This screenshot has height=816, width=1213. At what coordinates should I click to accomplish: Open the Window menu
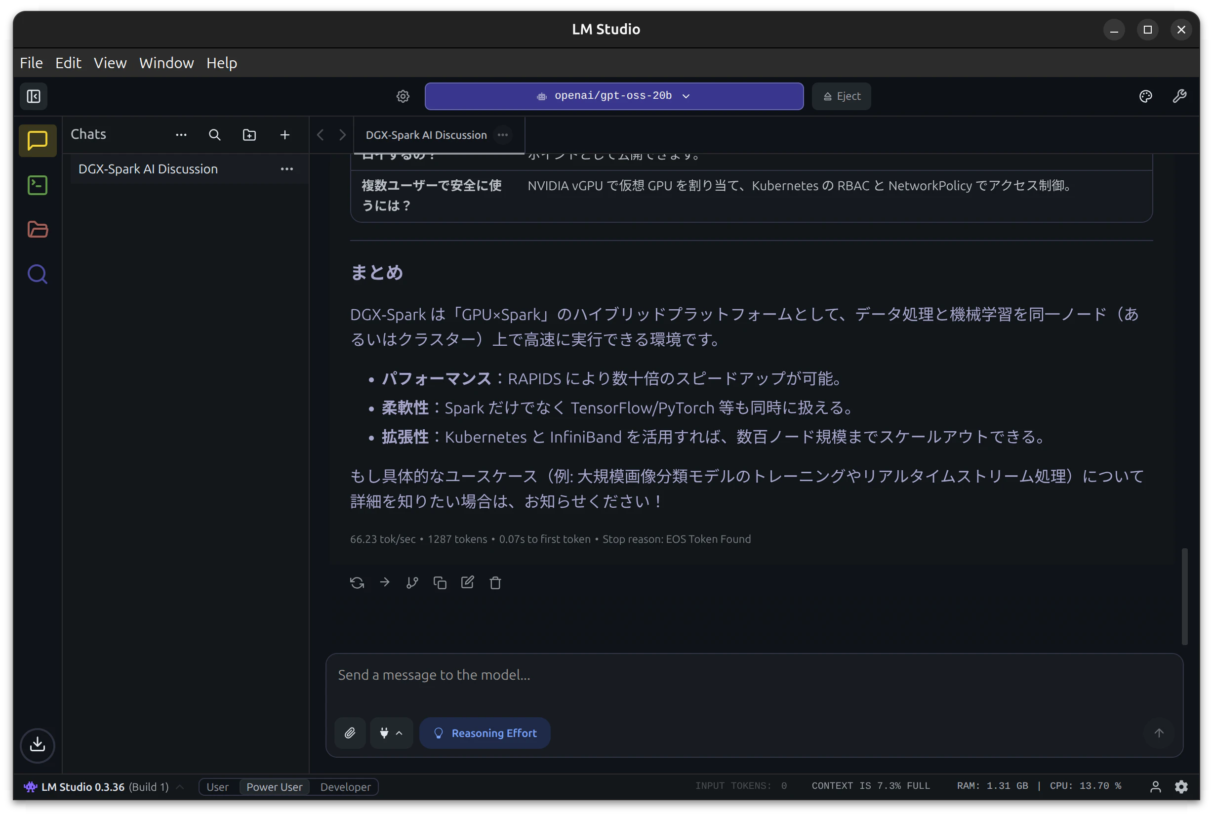click(166, 63)
